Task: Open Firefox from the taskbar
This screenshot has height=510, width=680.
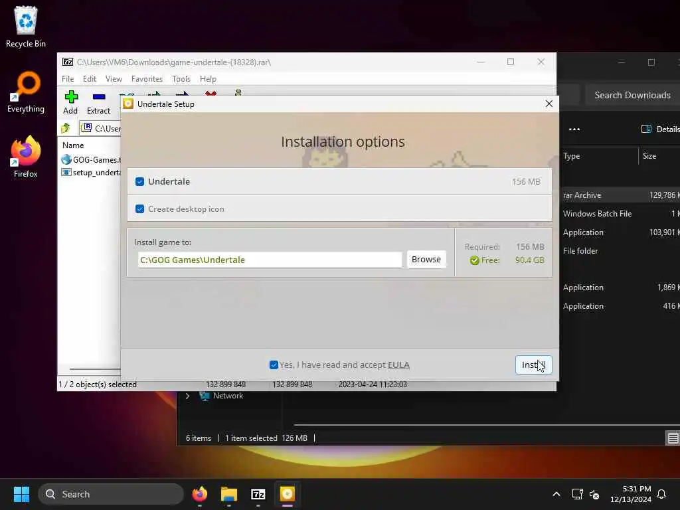Action: (x=200, y=494)
